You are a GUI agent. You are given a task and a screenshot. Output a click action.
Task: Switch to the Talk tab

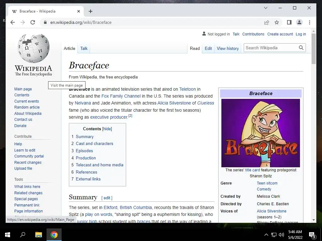tap(84, 48)
